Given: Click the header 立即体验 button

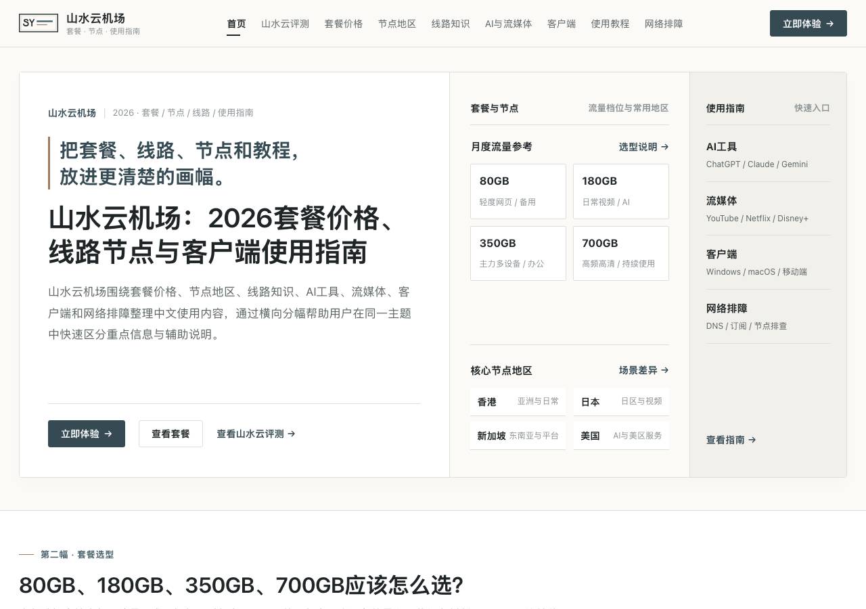Looking at the screenshot, I should pos(808,24).
